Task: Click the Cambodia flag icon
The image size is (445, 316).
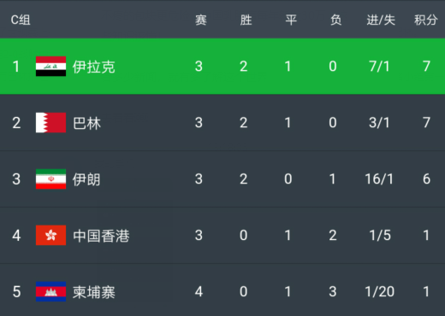Action: tap(50, 291)
